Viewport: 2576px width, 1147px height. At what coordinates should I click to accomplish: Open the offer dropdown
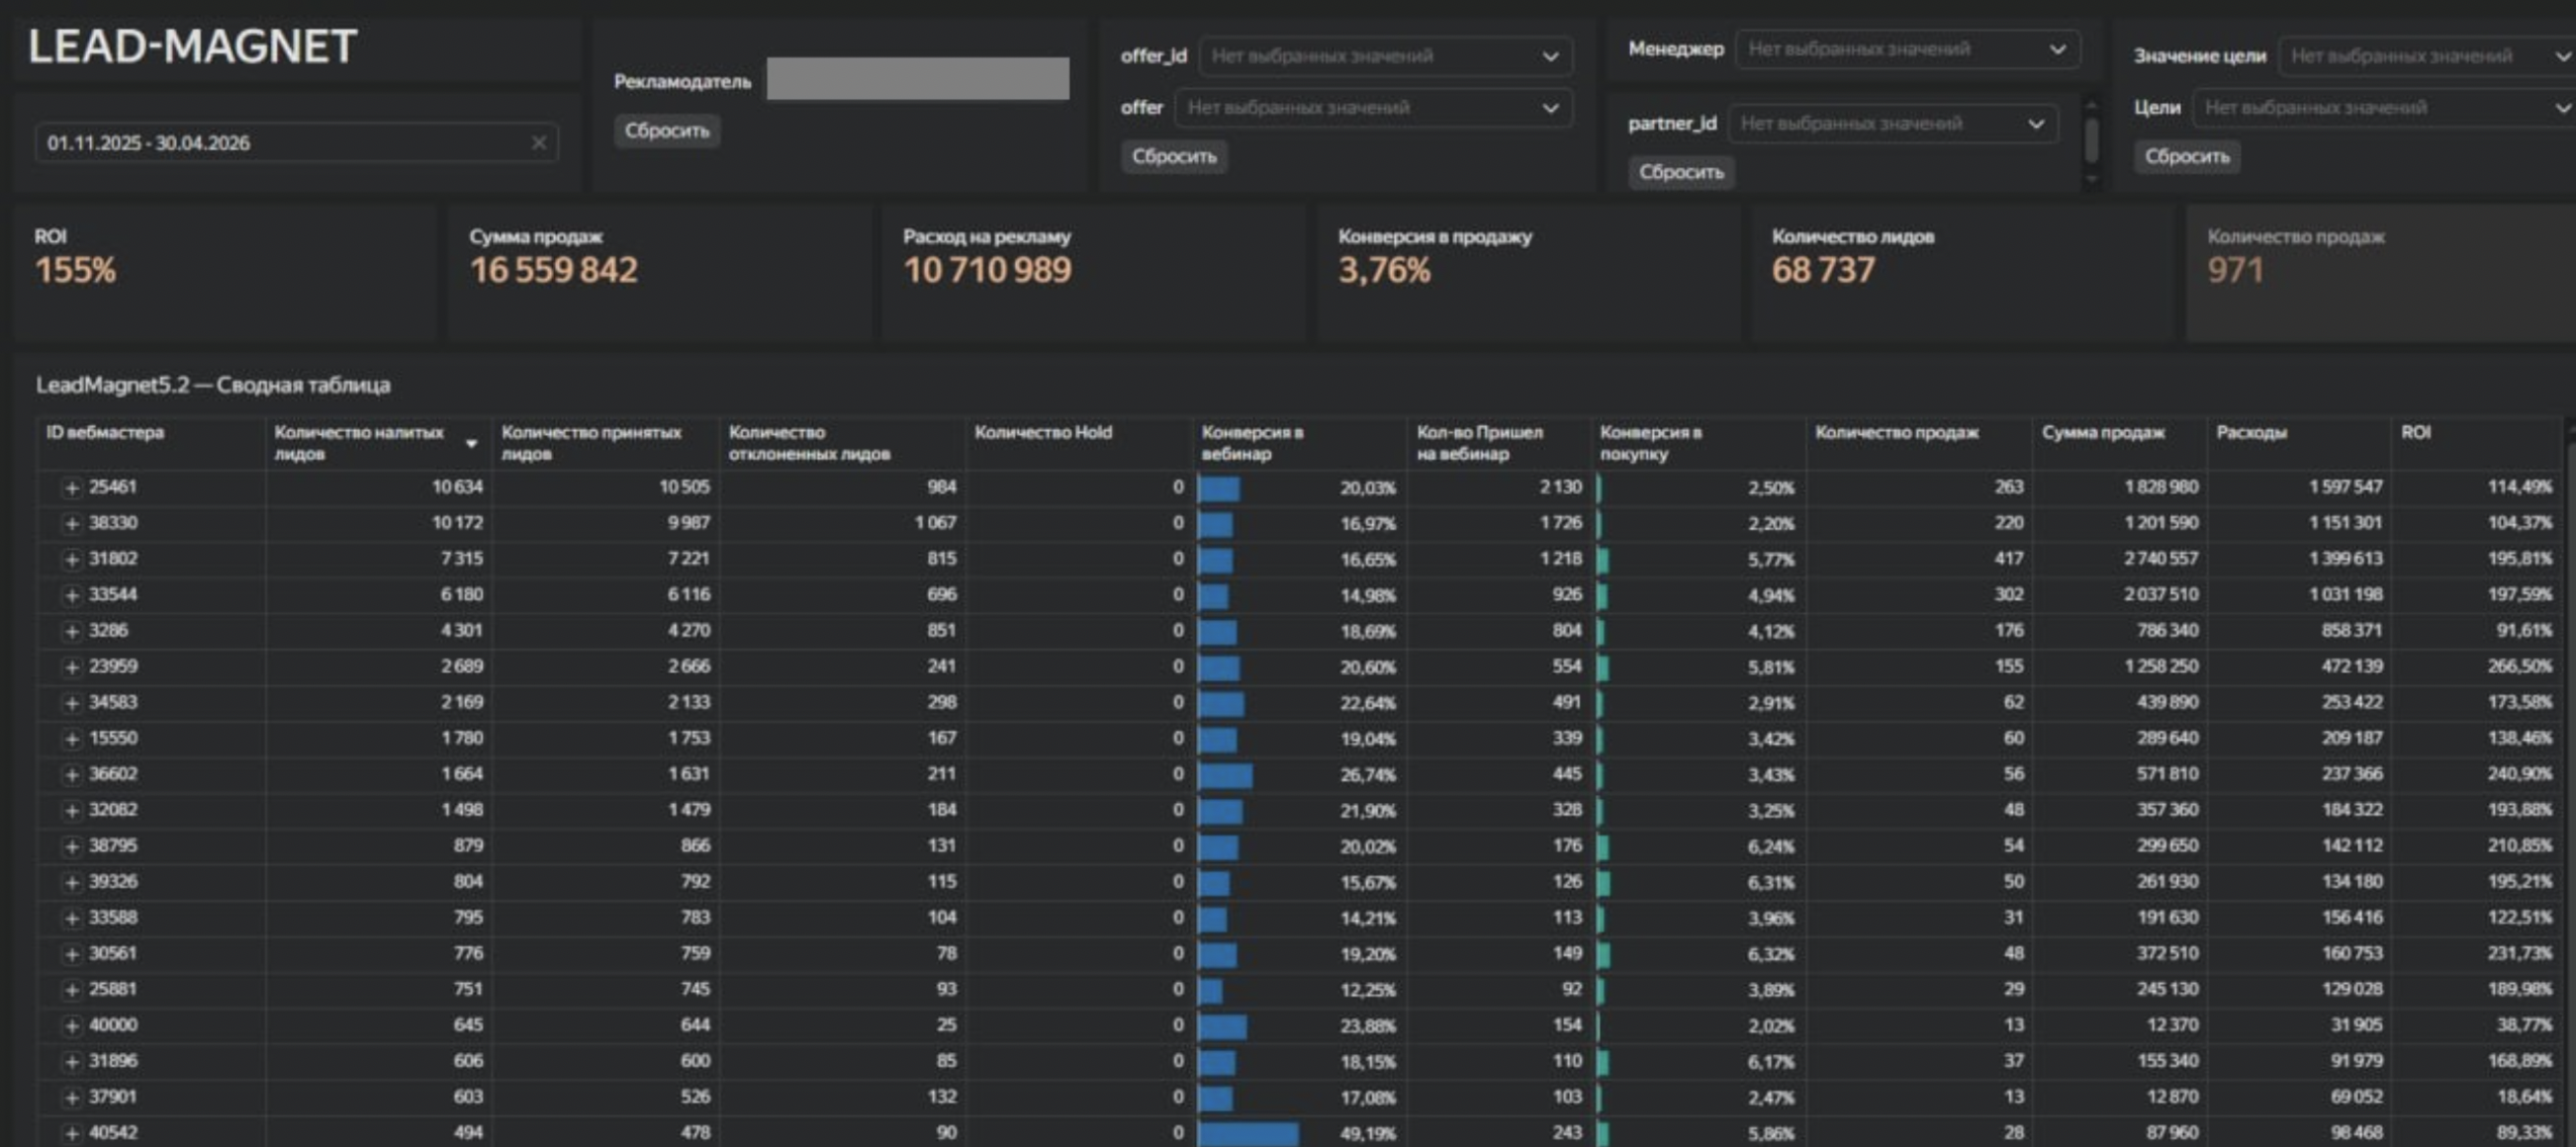coord(1373,108)
